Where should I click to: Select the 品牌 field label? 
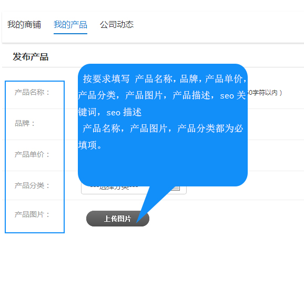pos(25,123)
